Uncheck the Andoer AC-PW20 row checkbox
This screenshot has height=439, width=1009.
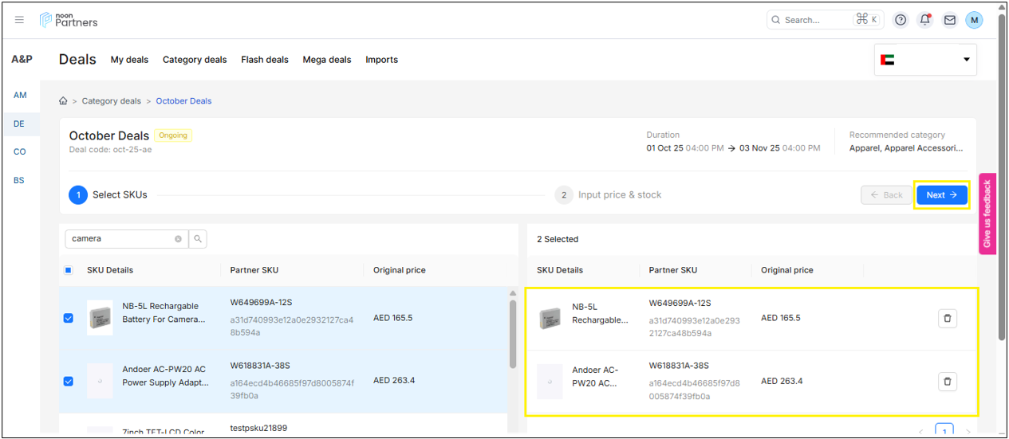point(68,382)
